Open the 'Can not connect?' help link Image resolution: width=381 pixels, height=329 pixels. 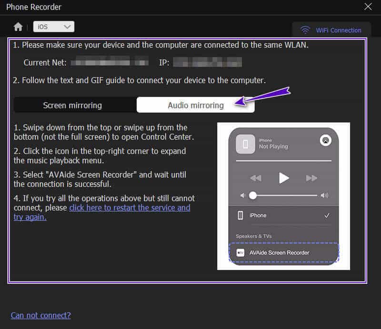[41, 315]
